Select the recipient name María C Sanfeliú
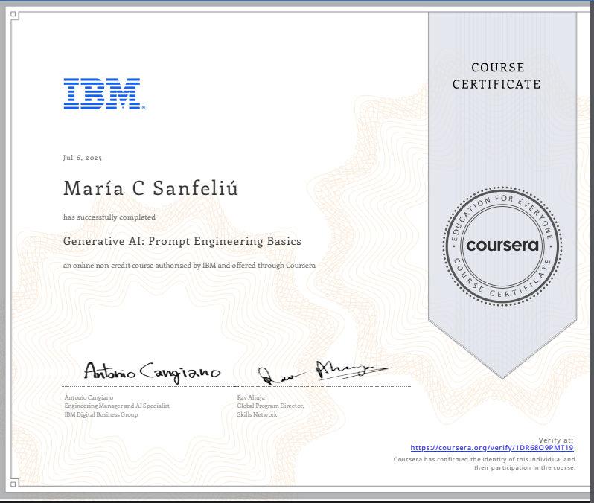This screenshot has height=503, width=594. tap(151, 188)
